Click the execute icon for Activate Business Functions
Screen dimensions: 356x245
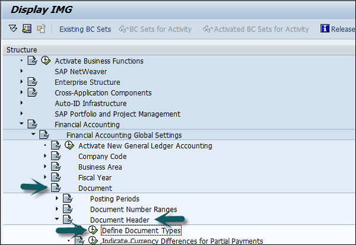coord(46,61)
